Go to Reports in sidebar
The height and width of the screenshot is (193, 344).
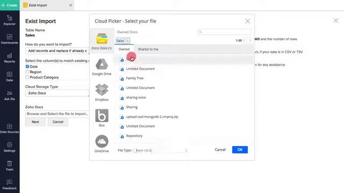[10, 58]
